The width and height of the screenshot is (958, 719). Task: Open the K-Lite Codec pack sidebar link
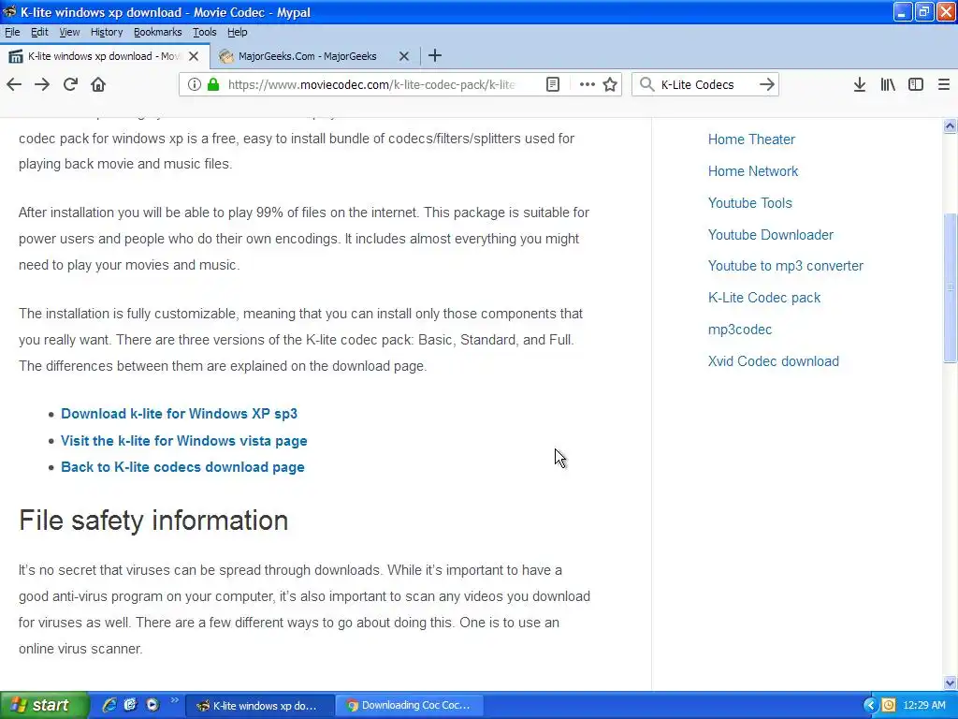(764, 298)
